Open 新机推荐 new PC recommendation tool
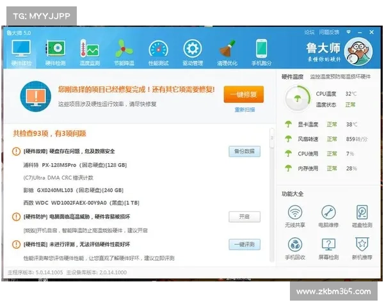 [x=362, y=249]
